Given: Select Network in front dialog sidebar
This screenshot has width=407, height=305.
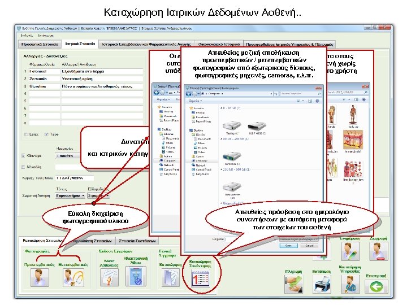Looking at the screenshot, I should (199, 165).
